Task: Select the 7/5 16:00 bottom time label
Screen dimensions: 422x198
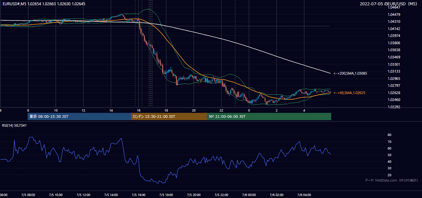Action: pyautogui.click(x=138, y=195)
